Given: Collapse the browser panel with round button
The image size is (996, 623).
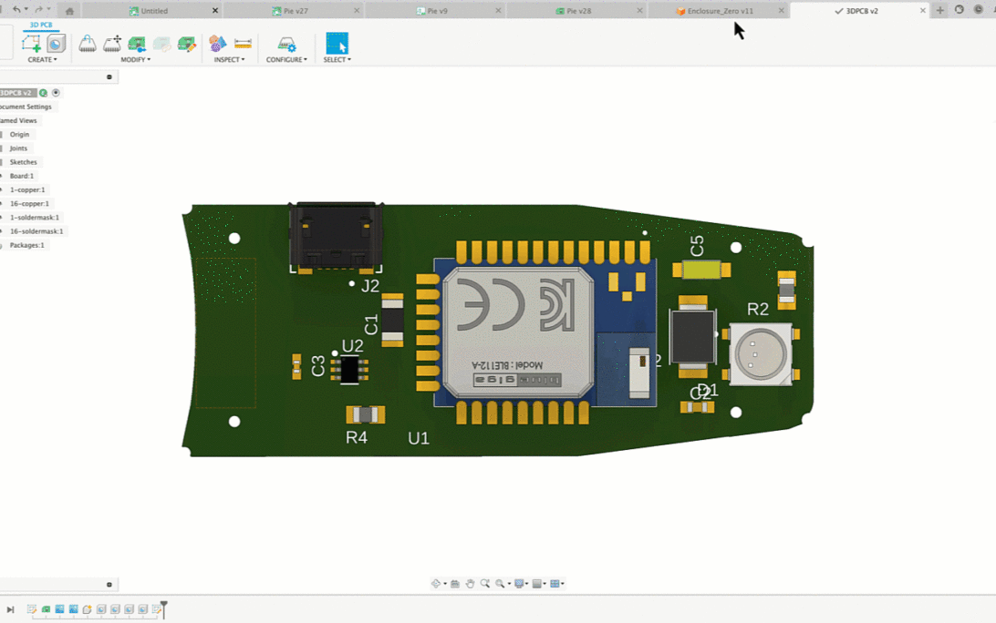Looking at the screenshot, I should click(109, 77).
